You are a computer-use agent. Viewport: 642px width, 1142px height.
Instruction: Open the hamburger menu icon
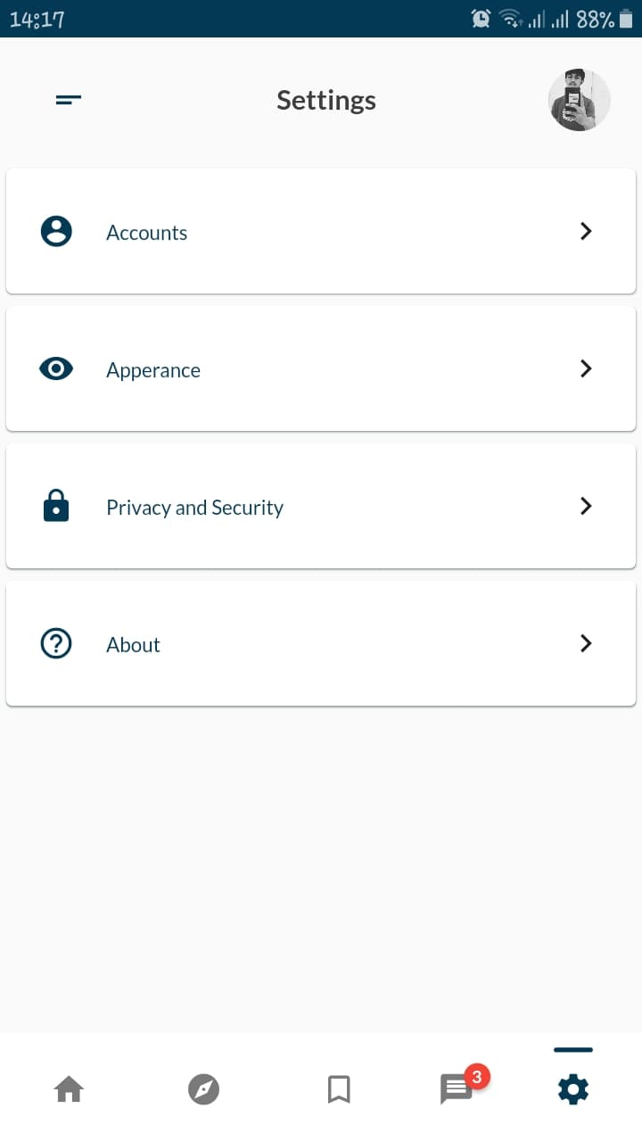[x=69, y=100]
